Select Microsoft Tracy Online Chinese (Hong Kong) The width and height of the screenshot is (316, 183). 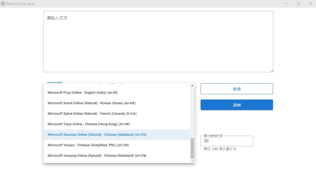tap(117, 124)
